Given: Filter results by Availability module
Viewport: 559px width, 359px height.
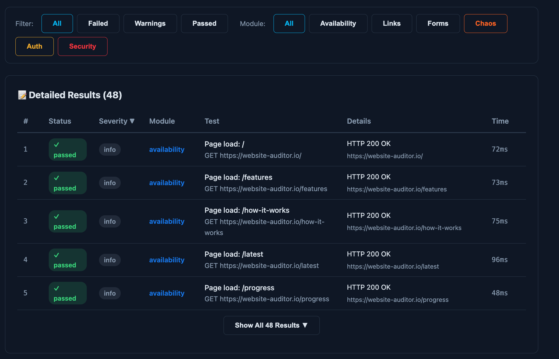Looking at the screenshot, I should pos(338,23).
